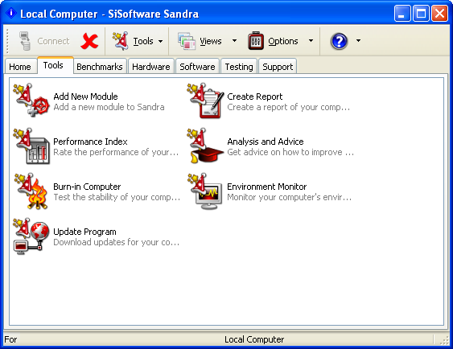Viewport: 453px width, 349px height.
Task: Go to the Home tab
Action: click(20, 67)
